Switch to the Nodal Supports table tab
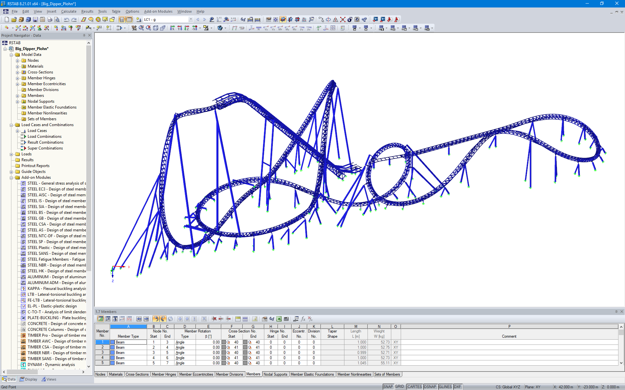625x390 pixels. click(x=275, y=374)
